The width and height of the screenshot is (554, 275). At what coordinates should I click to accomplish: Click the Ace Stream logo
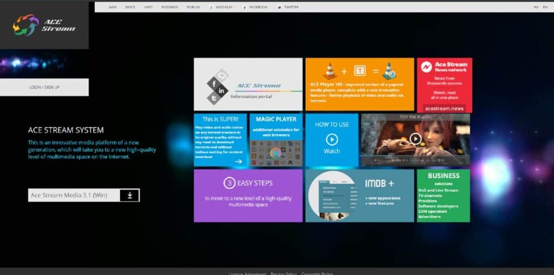click(44, 25)
